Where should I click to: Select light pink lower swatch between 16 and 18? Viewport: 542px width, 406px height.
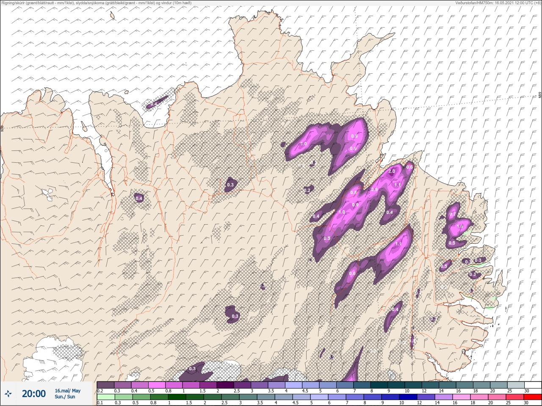462,397
